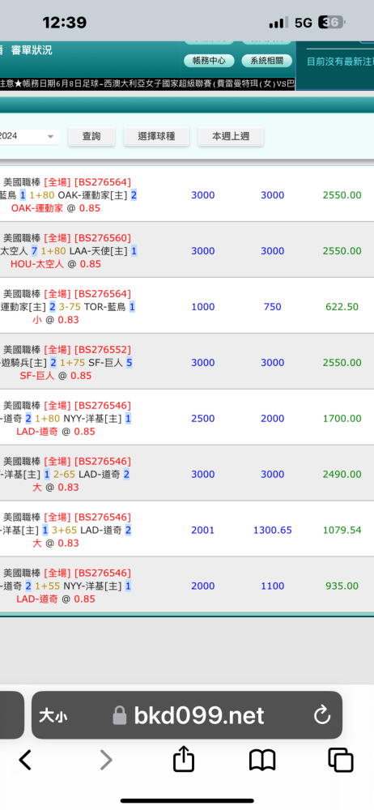Click bet ID BS276560 link
The height and width of the screenshot is (810, 374).
[103, 237]
